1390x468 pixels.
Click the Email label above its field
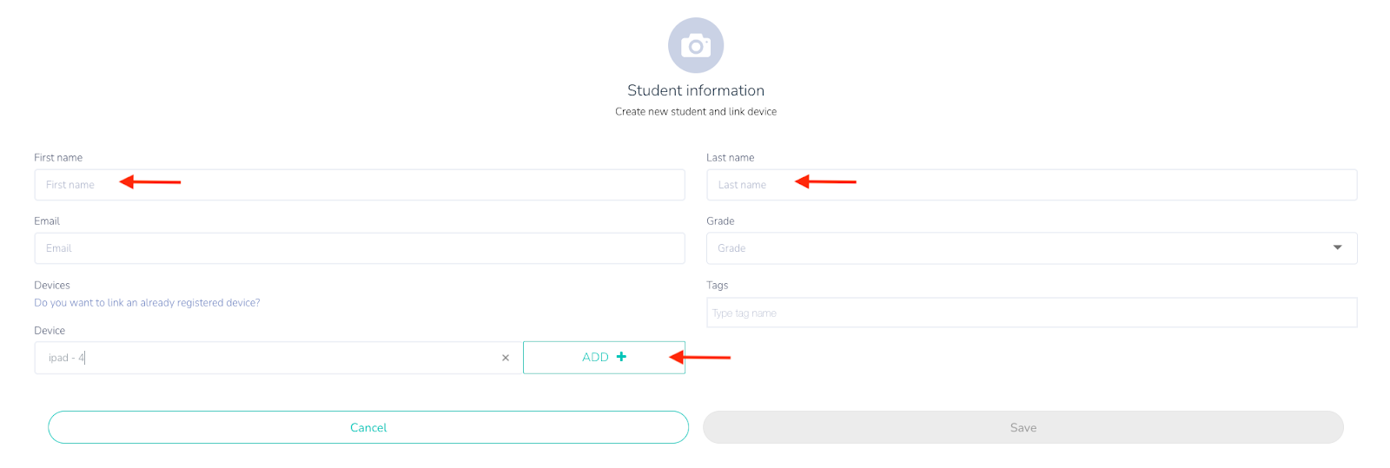point(47,221)
